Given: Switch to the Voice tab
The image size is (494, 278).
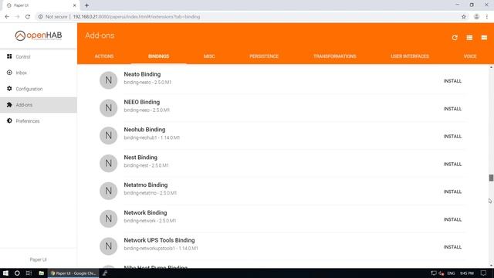Looking at the screenshot, I should (470, 56).
